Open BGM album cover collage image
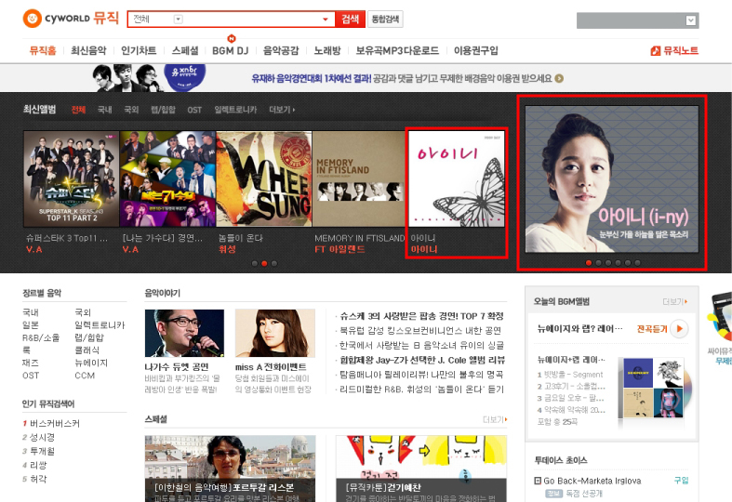 pos(654,389)
